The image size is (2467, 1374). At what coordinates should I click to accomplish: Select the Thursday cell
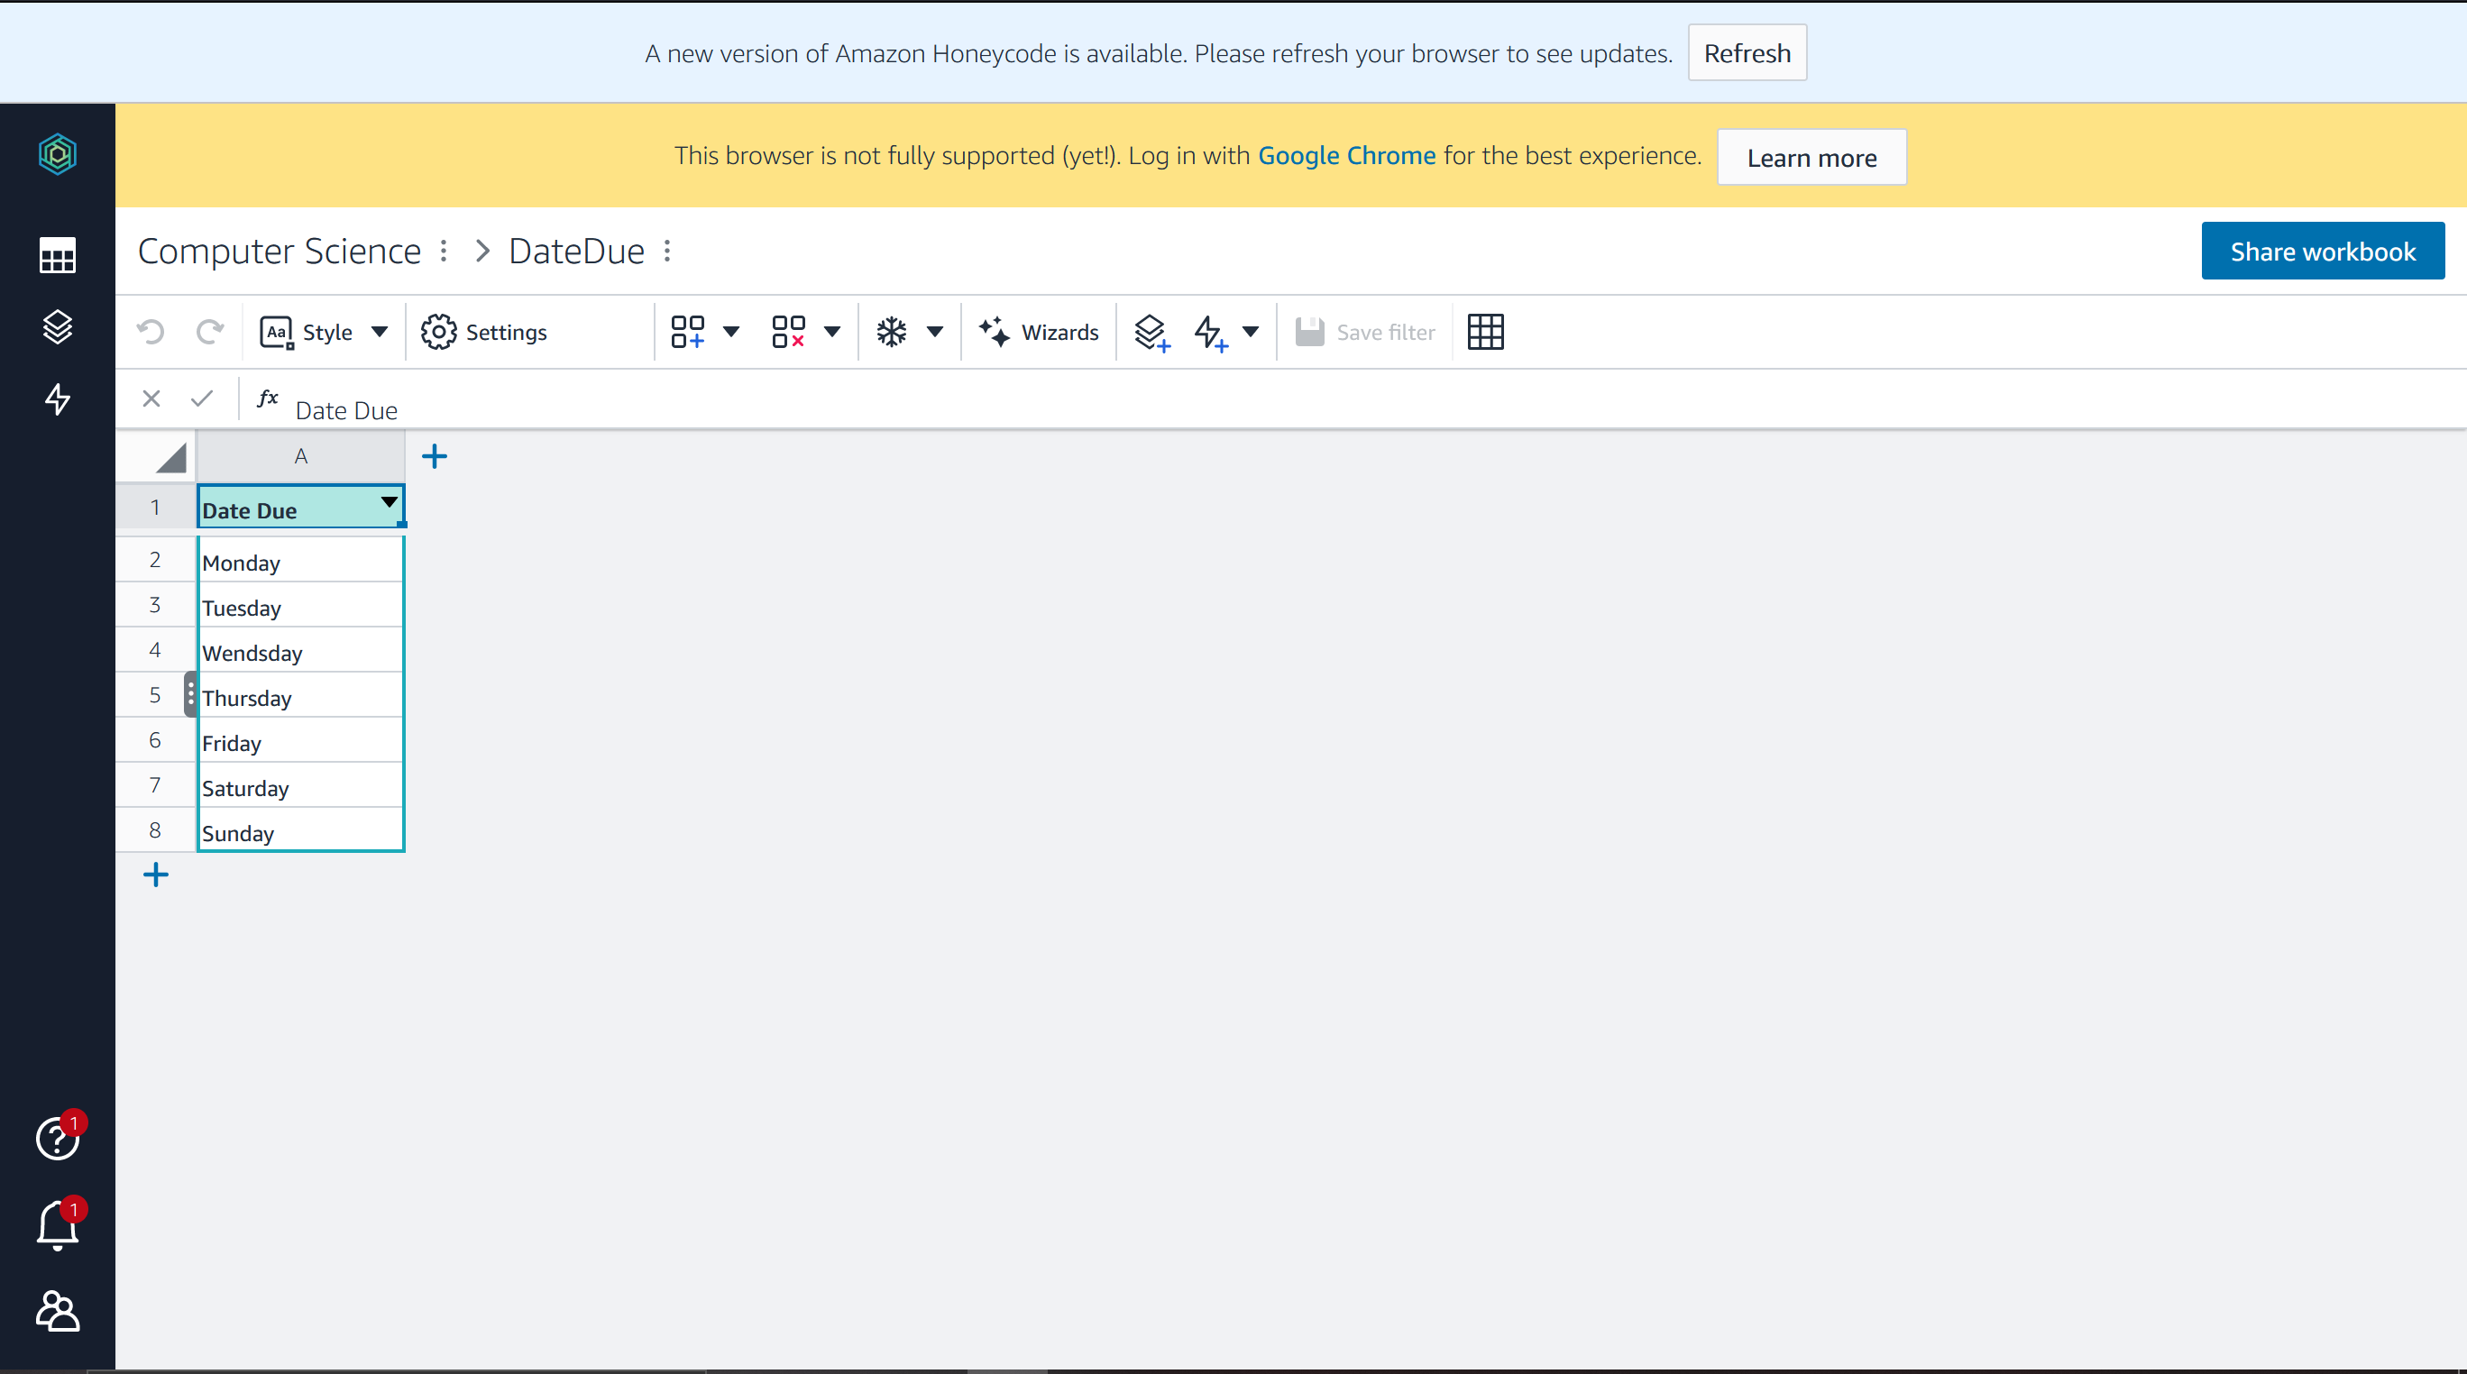[x=298, y=697]
